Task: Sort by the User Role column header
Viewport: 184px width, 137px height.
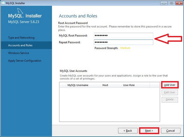Action: pos(136,85)
